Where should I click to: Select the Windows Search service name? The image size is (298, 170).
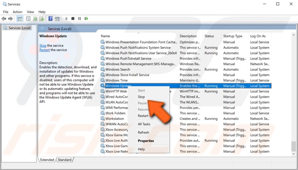118,69
